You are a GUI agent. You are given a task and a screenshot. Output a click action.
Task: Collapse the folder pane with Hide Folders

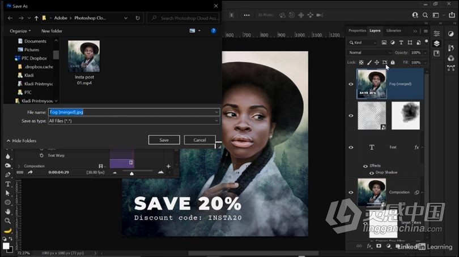point(22,141)
